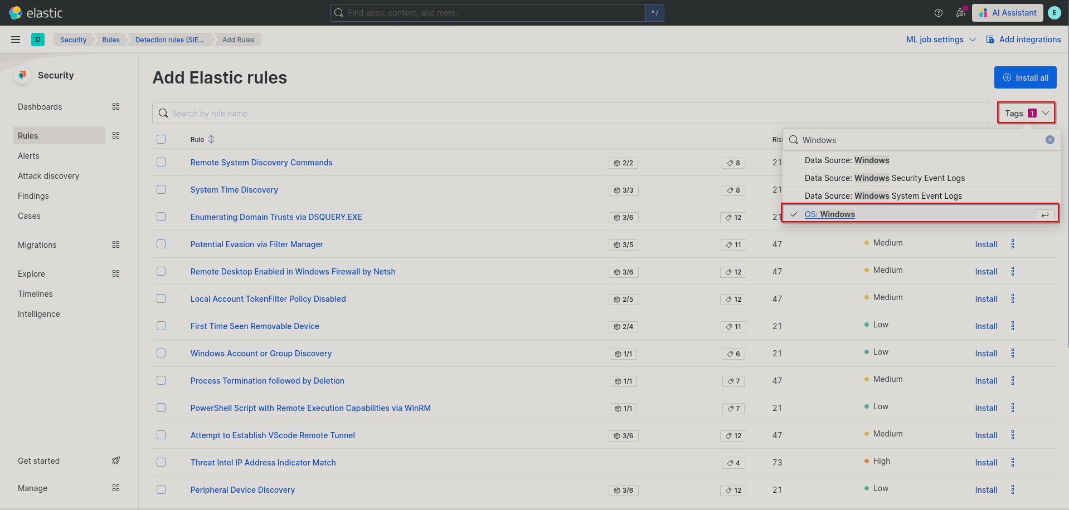Screen dimensions: 1069x510
Task: Click Install all button
Action: pyautogui.click(x=1026, y=77)
